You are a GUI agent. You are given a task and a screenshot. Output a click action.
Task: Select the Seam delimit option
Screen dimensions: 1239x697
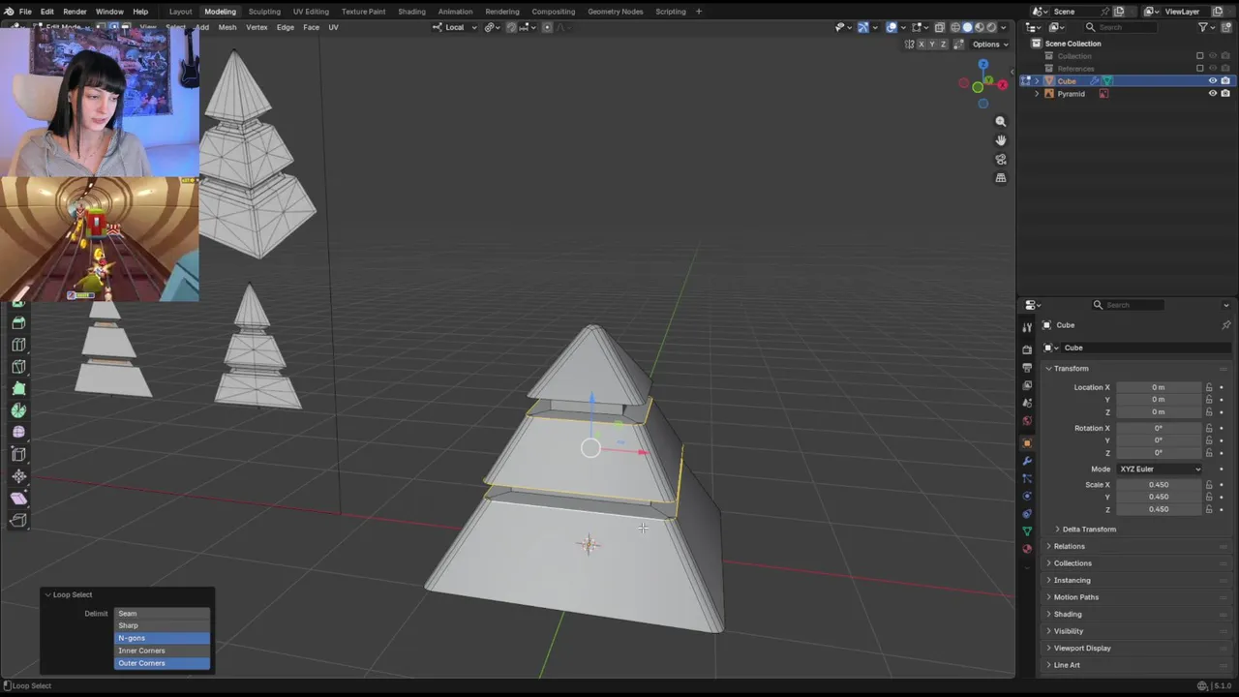163,613
